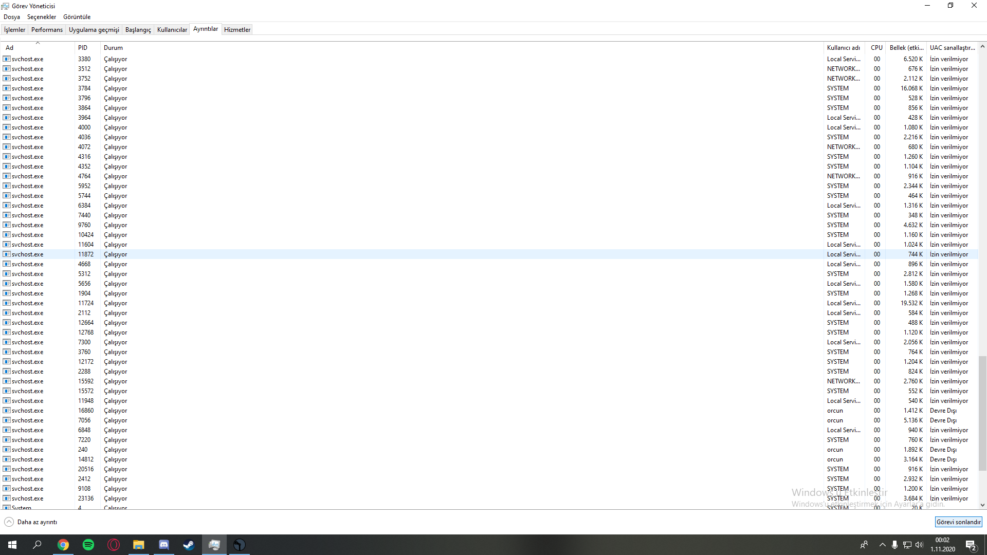Image resolution: width=987 pixels, height=555 pixels.
Task: Sort by the Ad column header
Action: click(x=10, y=48)
